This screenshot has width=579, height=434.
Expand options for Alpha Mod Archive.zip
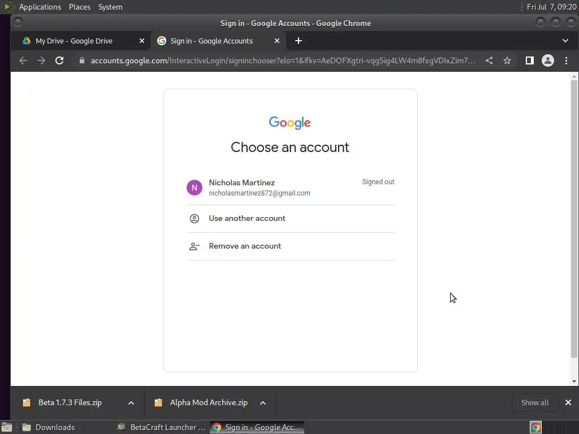[263, 402]
